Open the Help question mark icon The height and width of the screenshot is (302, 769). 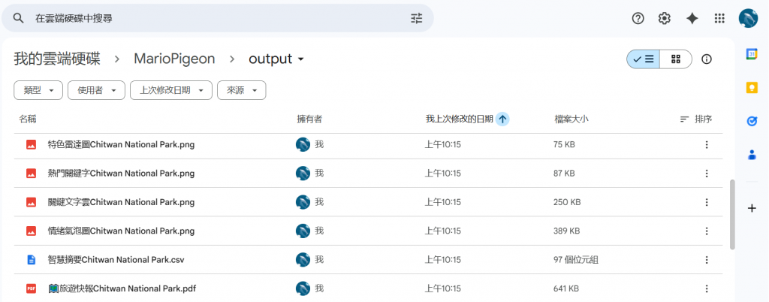638,19
